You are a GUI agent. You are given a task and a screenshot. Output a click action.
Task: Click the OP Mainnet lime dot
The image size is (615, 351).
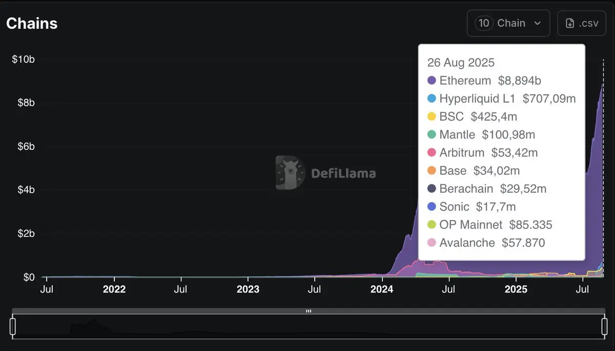coord(432,225)
